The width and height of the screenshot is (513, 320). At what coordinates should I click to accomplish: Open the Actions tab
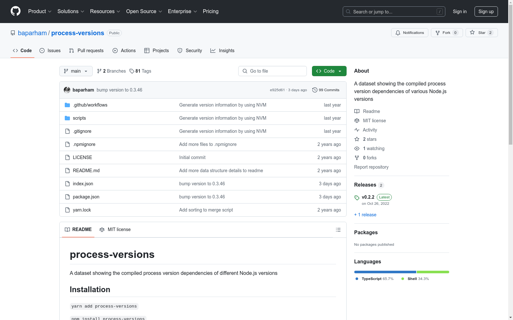coord(124,51)
